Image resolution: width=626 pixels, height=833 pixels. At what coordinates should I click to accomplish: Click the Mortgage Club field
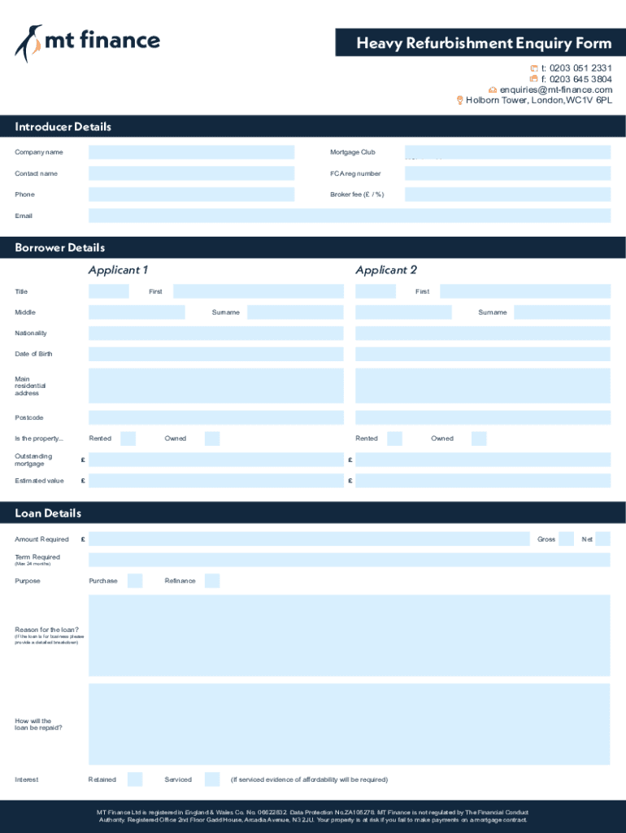point(507,152)
